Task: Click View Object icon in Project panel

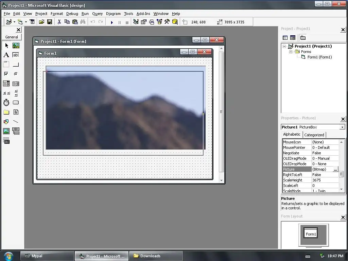Action: click(x=293, y=38)
